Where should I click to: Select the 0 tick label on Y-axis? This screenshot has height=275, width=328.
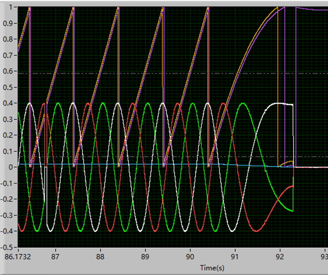coord(11,167)
